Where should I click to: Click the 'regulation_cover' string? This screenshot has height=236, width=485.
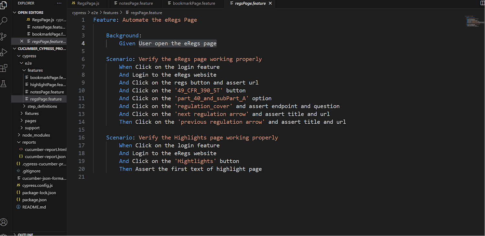[203, 106]
